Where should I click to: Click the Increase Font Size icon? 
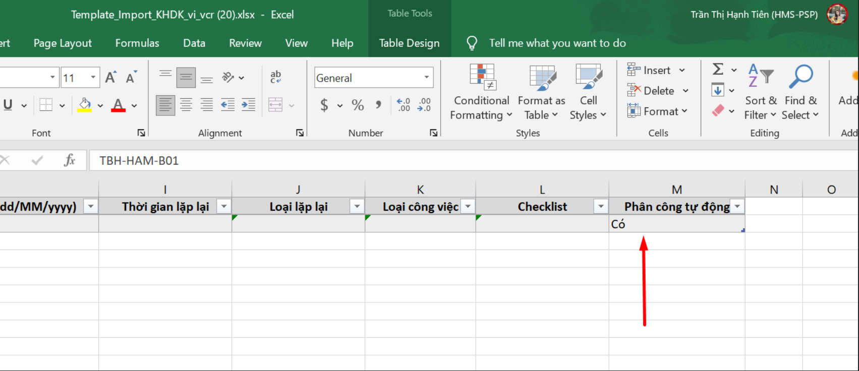click(110, 78)
